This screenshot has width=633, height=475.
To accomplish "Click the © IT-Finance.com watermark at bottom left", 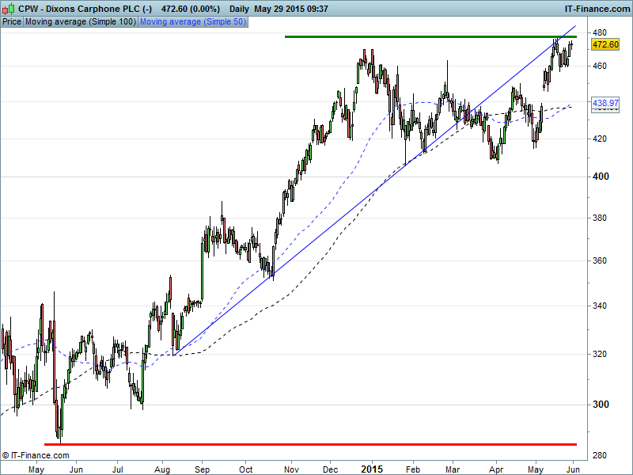I will 36,455.
